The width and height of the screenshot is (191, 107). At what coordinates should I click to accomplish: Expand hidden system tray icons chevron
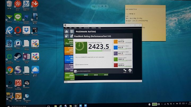click(162, 104)
